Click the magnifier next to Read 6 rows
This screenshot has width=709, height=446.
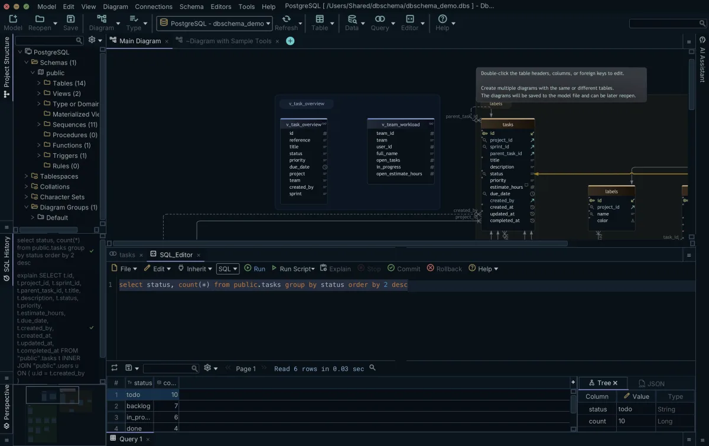(372, 368)
